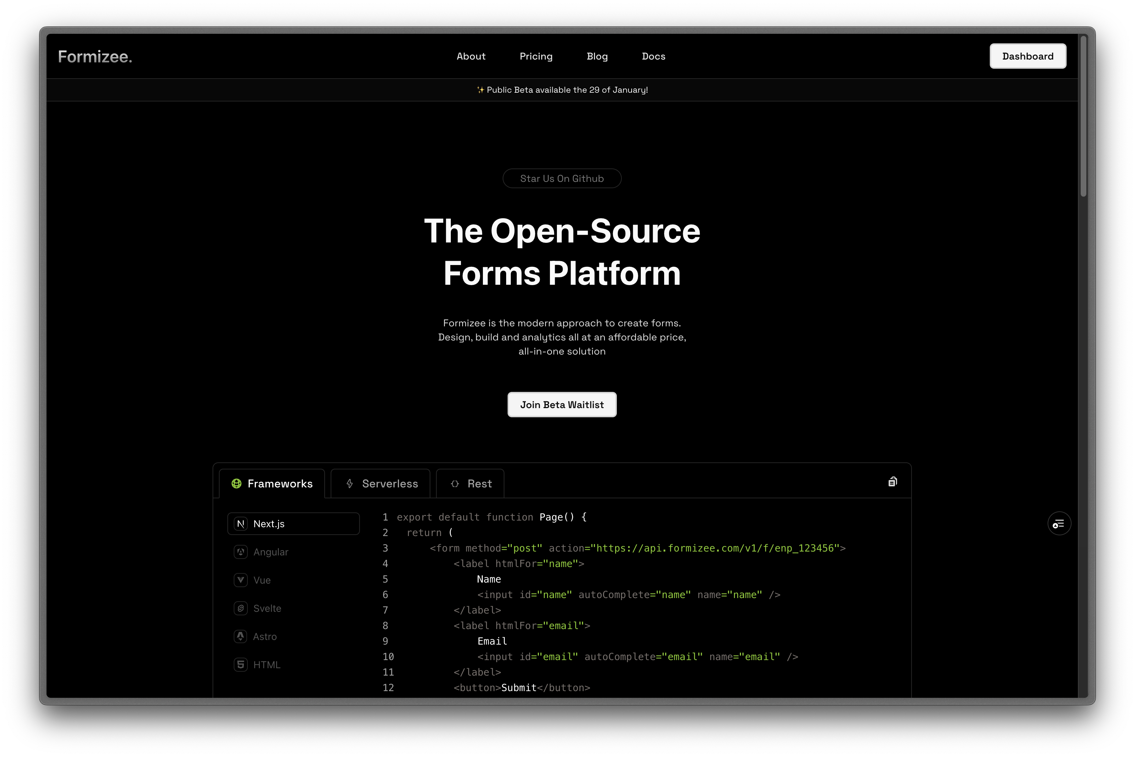Click the Public Beta announcement banner

click(562, 90)
